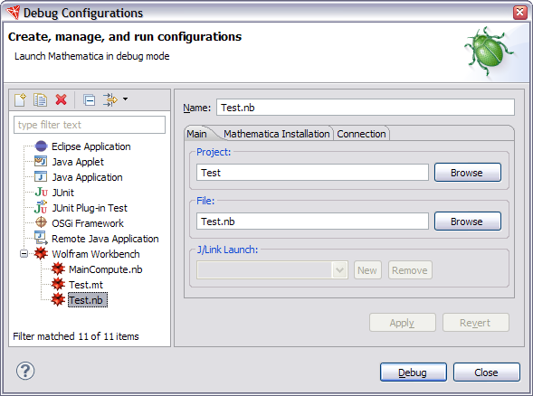The image size is (533, 396).
Task: Select JUnit Plug-in Test in the tree
Action: tap(90, 208)
